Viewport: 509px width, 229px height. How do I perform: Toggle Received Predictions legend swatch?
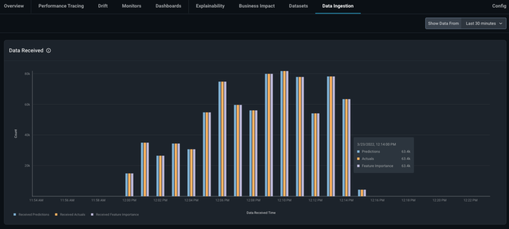15,215
